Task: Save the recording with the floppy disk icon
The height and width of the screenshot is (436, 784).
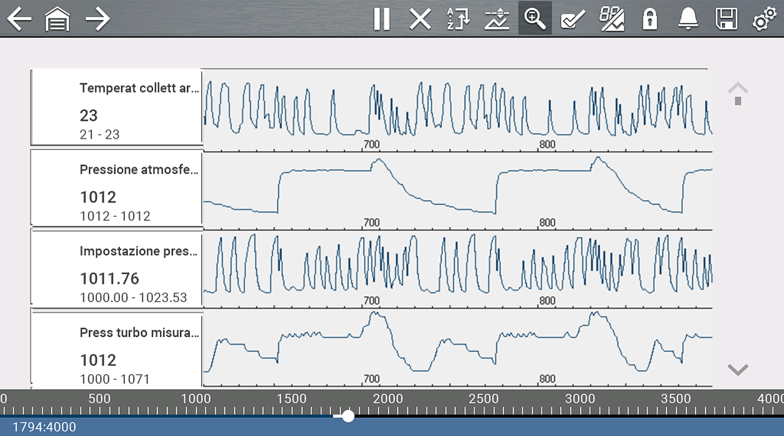Action: [726, 19]
